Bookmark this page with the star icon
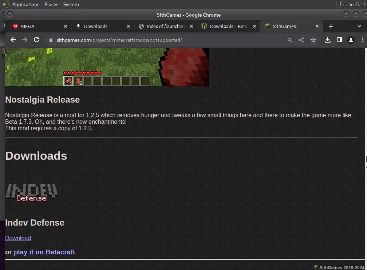The image size is (367, 270). tap(313, 40)
